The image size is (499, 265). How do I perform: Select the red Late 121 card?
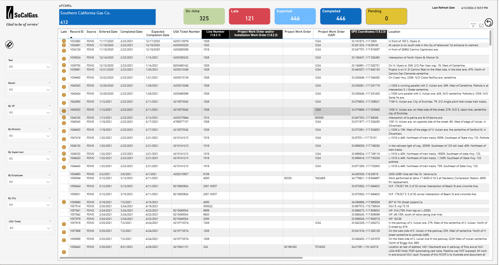click(x=250, y=16)
